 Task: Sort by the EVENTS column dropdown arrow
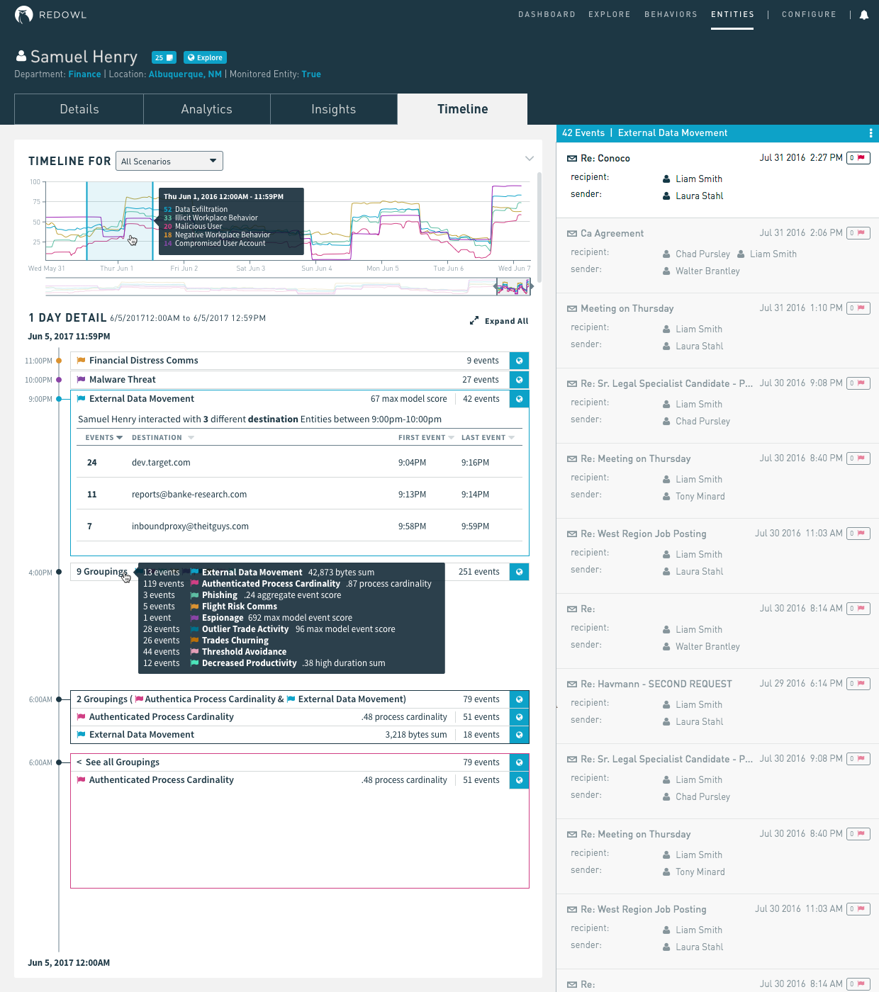click(x=118, y=437)
